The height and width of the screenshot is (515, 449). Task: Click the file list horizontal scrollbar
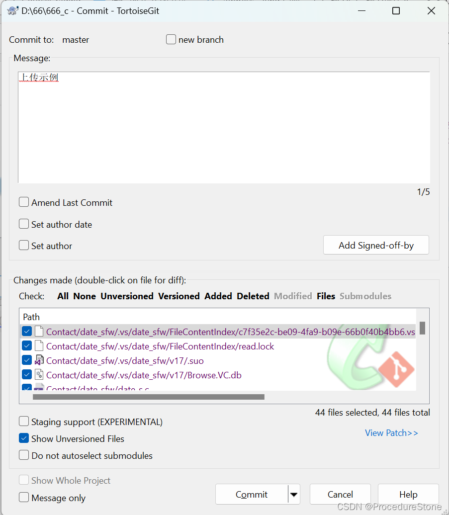click(149, 397)
